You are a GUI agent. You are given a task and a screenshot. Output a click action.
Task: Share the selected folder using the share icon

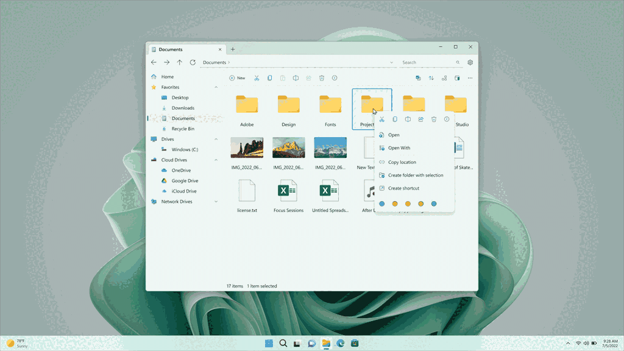(x=421, y=119)
